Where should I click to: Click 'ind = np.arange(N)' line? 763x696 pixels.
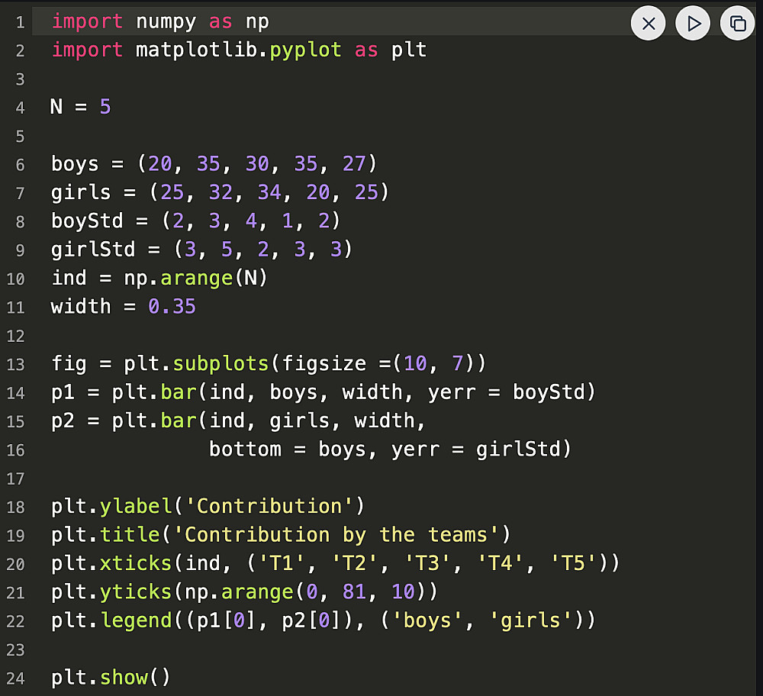pos(159,278)
